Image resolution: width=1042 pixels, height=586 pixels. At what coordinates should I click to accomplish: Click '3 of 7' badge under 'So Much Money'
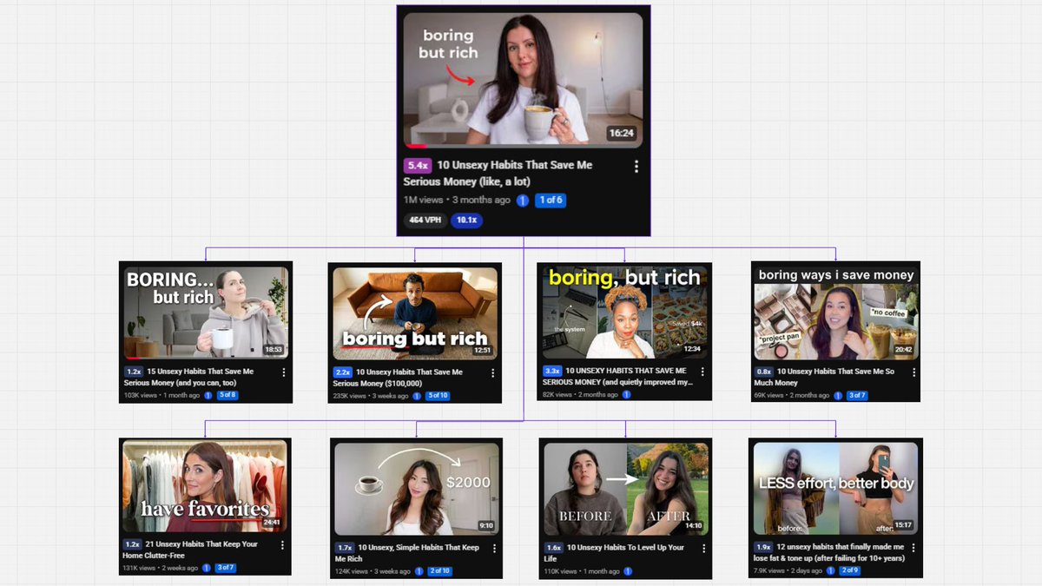(857, 395)
